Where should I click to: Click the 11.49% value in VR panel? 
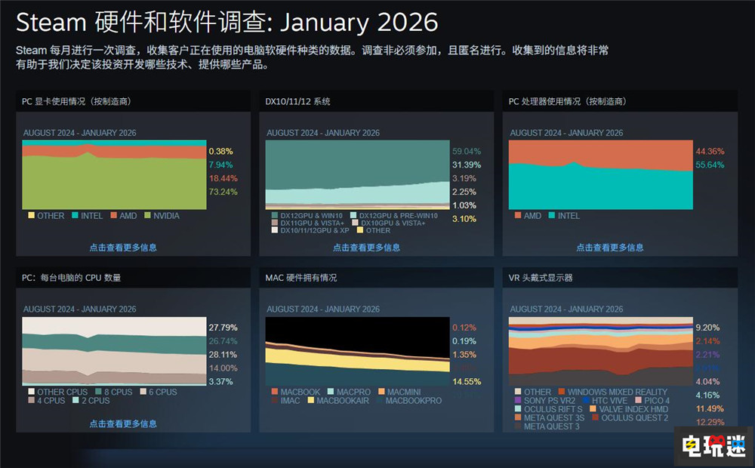[710, 408]
